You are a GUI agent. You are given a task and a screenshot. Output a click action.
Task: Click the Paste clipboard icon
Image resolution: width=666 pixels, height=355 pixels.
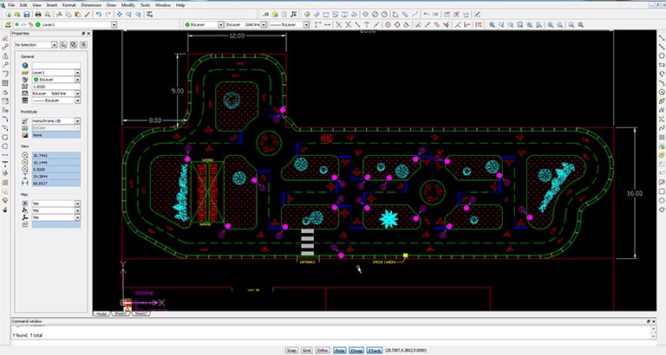[x=78, y=15]
